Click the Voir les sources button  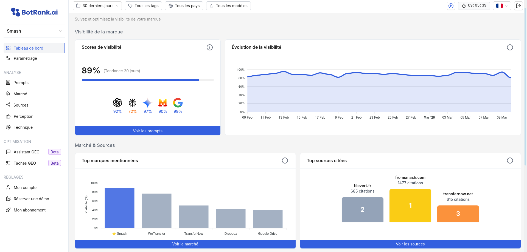[410, 244]
